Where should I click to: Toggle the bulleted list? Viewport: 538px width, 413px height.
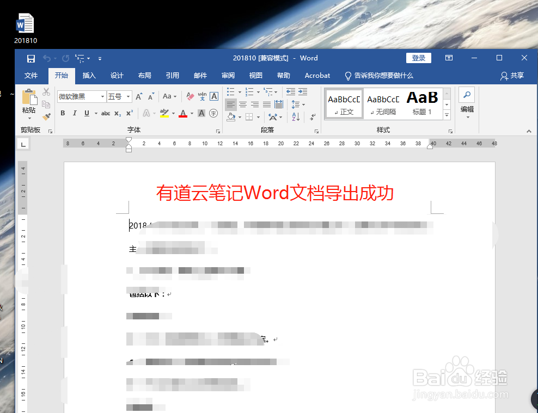pos(230,91)
